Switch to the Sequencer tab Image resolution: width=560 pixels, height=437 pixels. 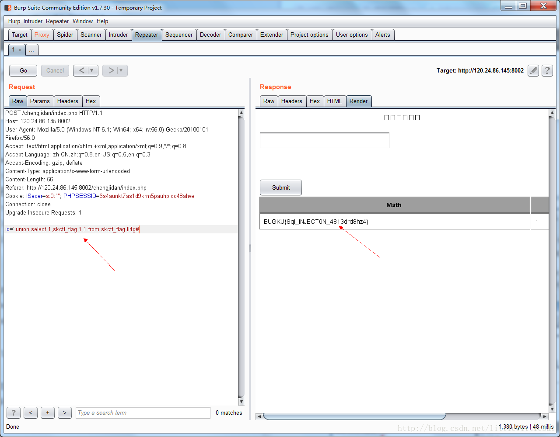click(179, 35)
